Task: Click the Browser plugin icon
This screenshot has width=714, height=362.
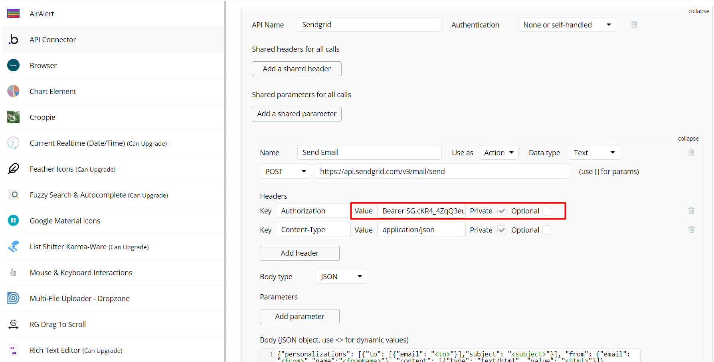Action: click(x=13, y=65)
